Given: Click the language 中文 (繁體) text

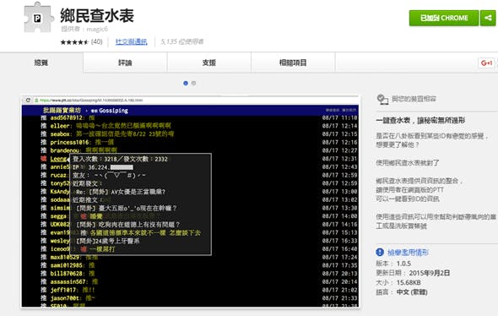Looking at the screenshot, I should click(x=412, y=291).
